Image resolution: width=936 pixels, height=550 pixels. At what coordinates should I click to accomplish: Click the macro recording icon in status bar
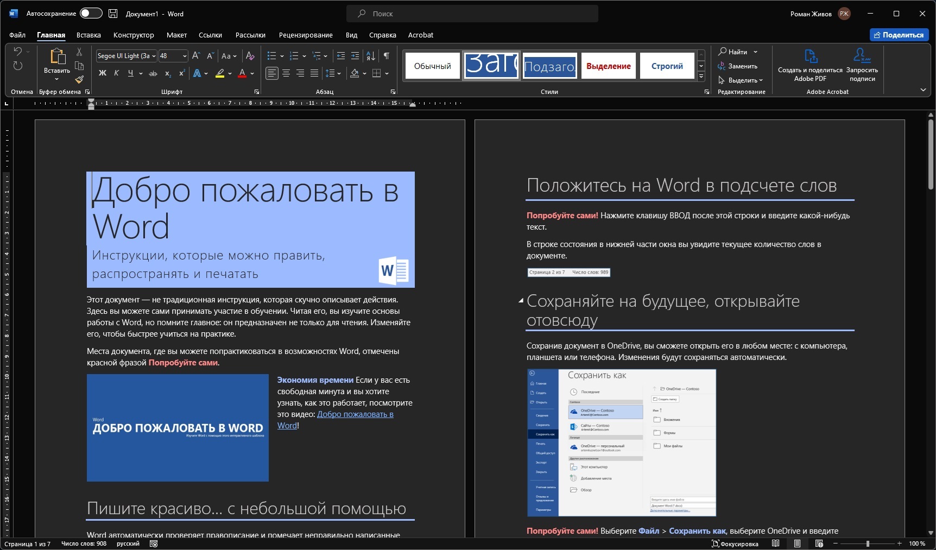click(154, 543)
